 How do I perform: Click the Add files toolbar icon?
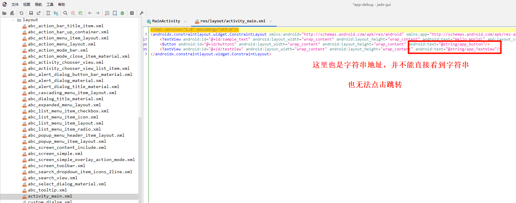click(12, 13)
